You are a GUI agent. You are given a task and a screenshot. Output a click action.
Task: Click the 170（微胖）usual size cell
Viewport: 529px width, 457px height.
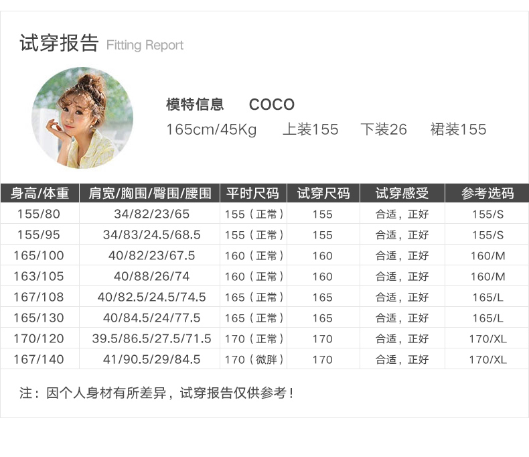(x=254, y=359)
